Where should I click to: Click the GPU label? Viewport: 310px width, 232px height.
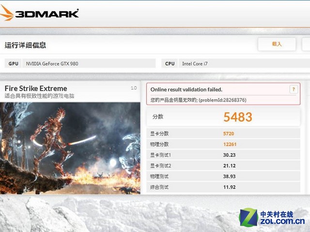13,63
